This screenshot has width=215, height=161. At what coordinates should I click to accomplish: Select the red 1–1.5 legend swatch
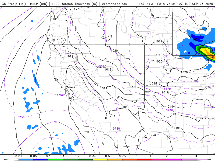pyautogui.click(x=145, y=160)
